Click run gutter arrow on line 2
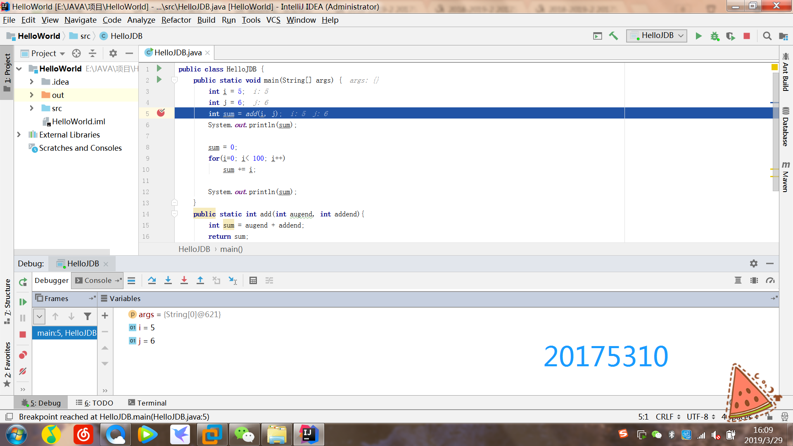The width and height of the screenshot is (793, 446). (x=159, y=79)
